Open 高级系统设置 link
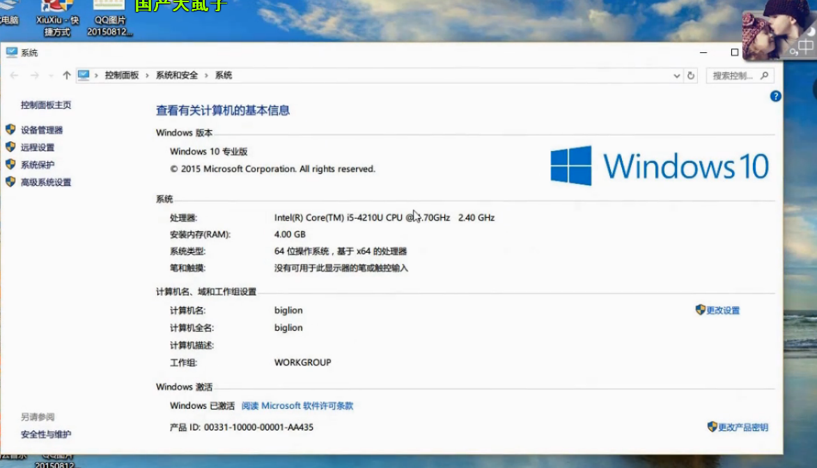The image size is (817, 468). [x=46, y=182]
